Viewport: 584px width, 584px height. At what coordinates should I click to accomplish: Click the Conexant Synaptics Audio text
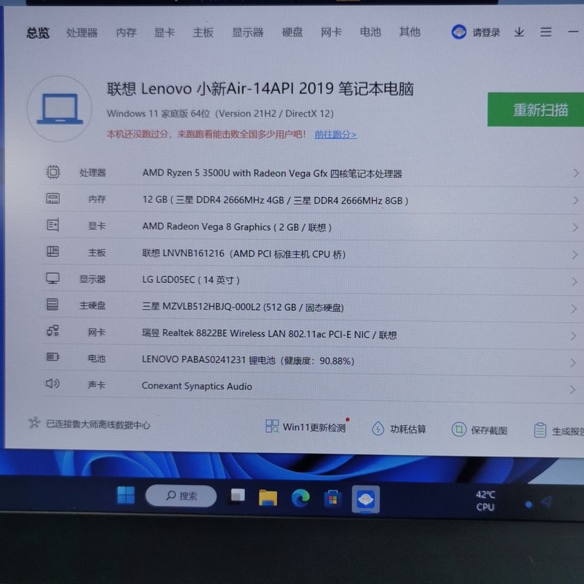[x=197, y=386]
